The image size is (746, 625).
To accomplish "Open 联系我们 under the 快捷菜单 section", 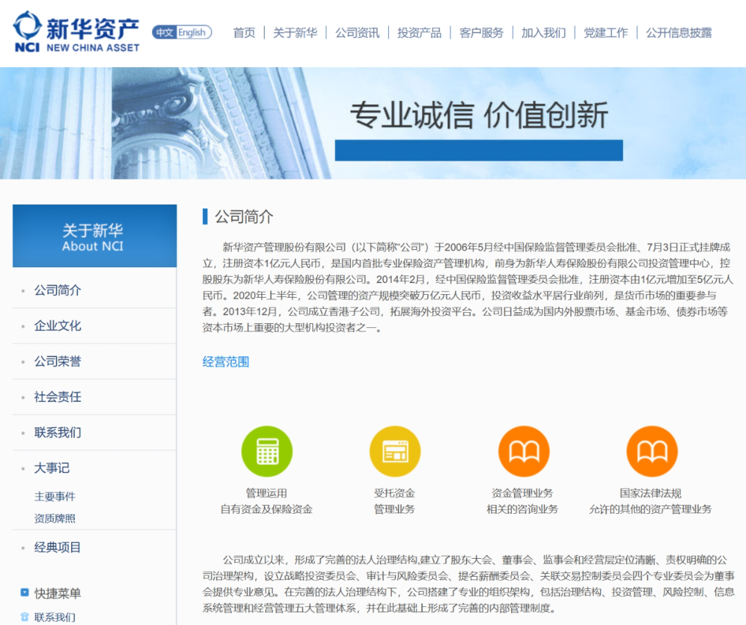I will pyautogui.click(x=55, y=617).
